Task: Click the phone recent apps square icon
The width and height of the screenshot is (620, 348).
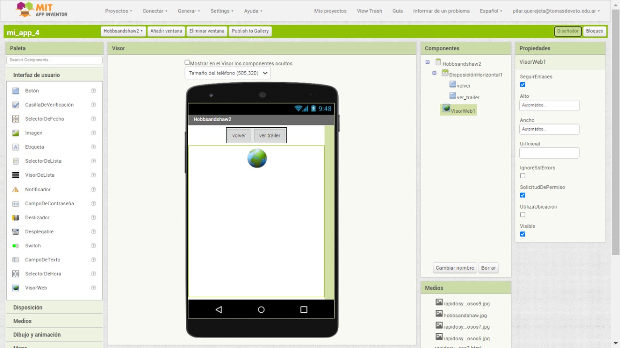Action: [304, 310]
